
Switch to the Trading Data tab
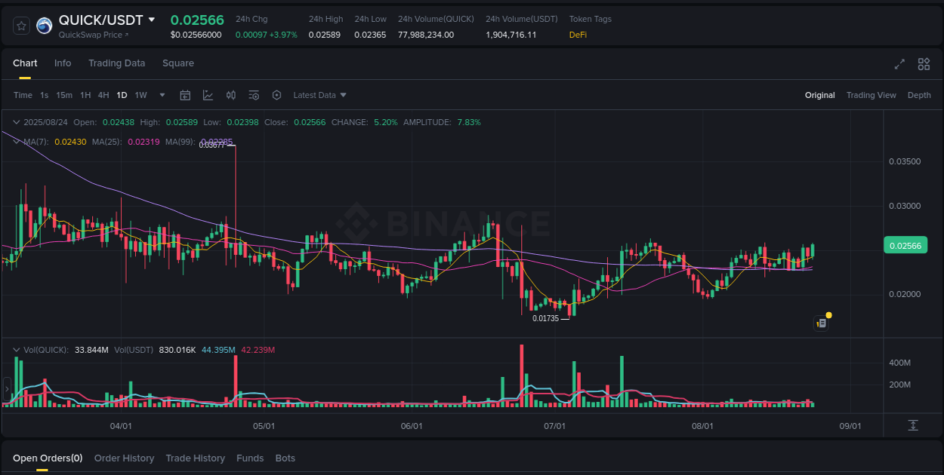(116, 63)
